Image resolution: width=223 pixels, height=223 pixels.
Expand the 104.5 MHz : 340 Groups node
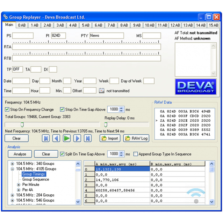tap(13, 164)
